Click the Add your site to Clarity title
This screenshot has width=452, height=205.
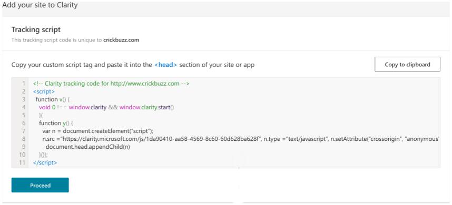coord(40,5)
